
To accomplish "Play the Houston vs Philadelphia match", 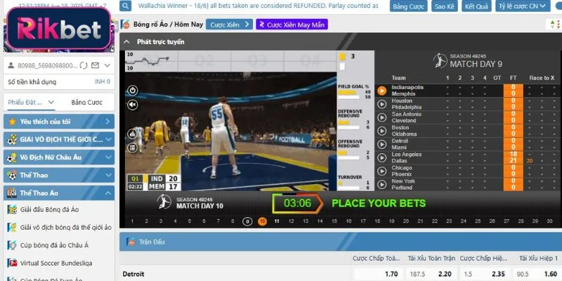I will (381, 104).
